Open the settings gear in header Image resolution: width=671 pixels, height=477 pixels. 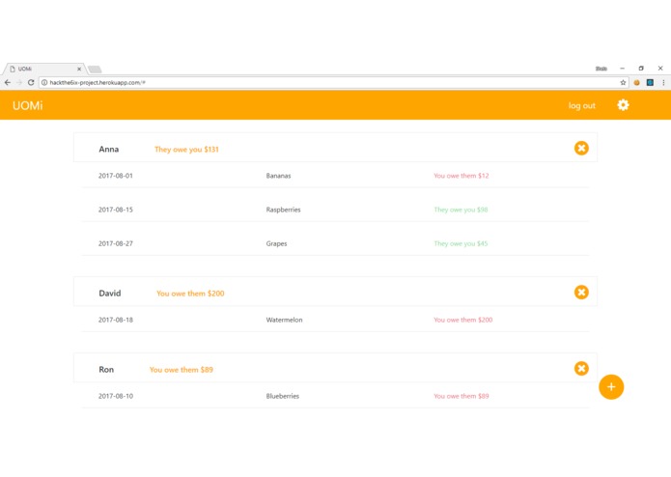click(623, 105)
